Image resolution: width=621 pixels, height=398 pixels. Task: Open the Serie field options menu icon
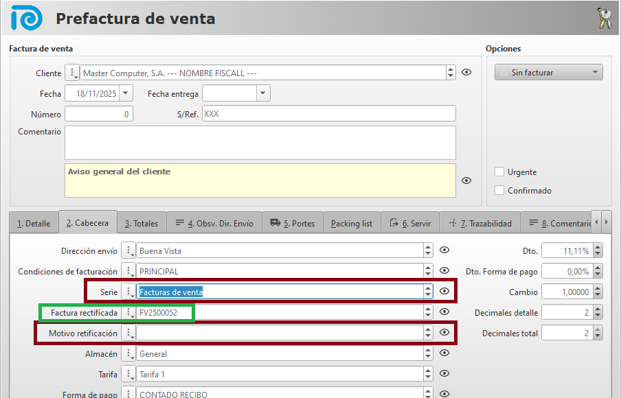click(128, 292)
